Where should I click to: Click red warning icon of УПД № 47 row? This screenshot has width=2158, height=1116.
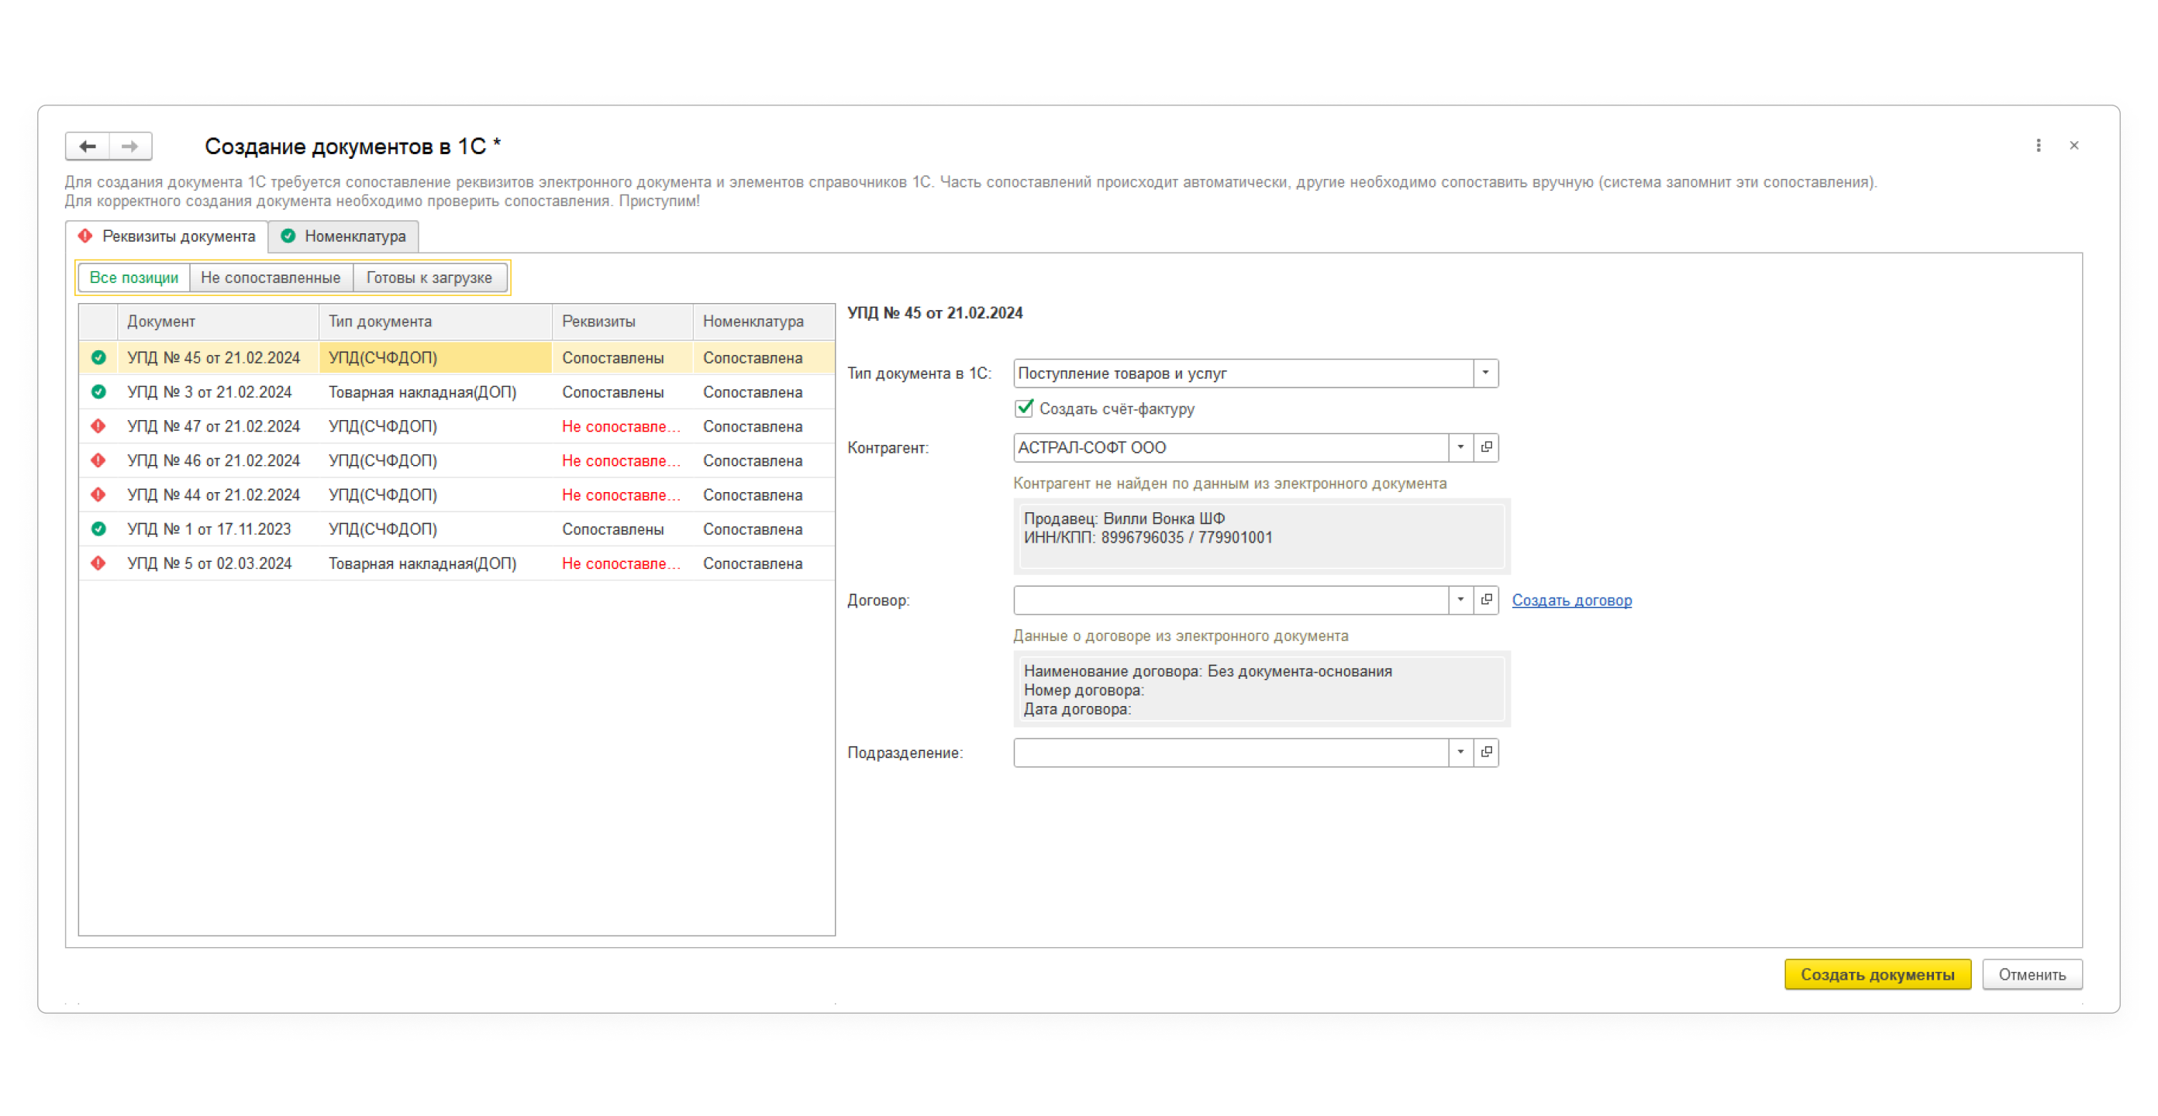(x=98, y=426)
